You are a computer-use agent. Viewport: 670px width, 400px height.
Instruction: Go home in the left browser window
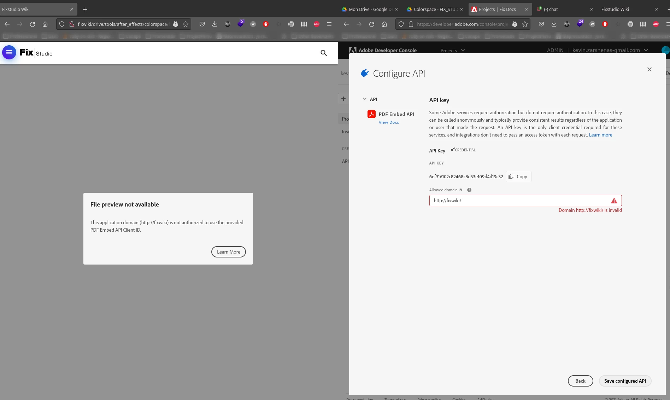click(x=45, y=24)
